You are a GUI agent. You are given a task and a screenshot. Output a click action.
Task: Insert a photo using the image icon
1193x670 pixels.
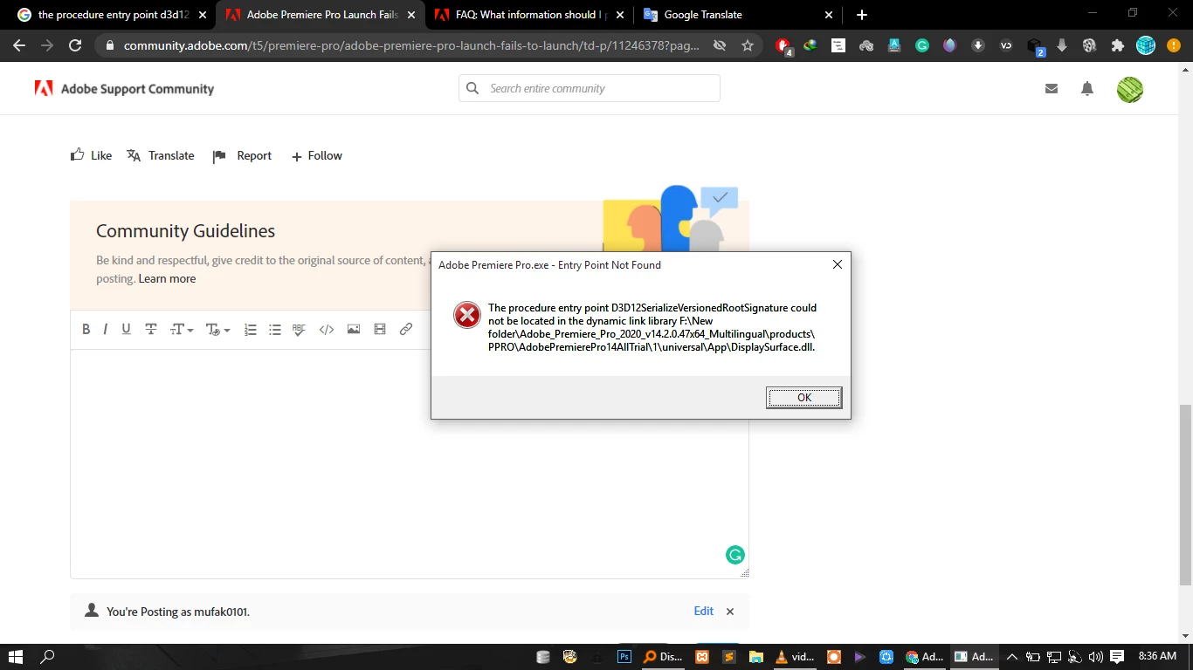pos(354,329)
